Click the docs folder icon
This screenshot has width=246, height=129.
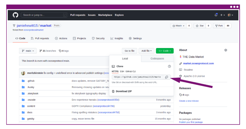(23, 113)
